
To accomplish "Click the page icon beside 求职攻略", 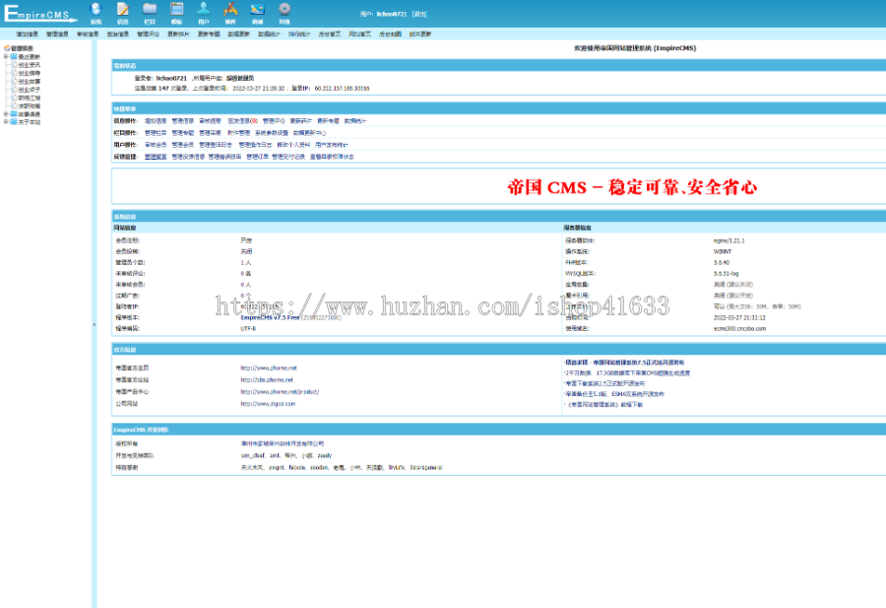I will (14, 105).
